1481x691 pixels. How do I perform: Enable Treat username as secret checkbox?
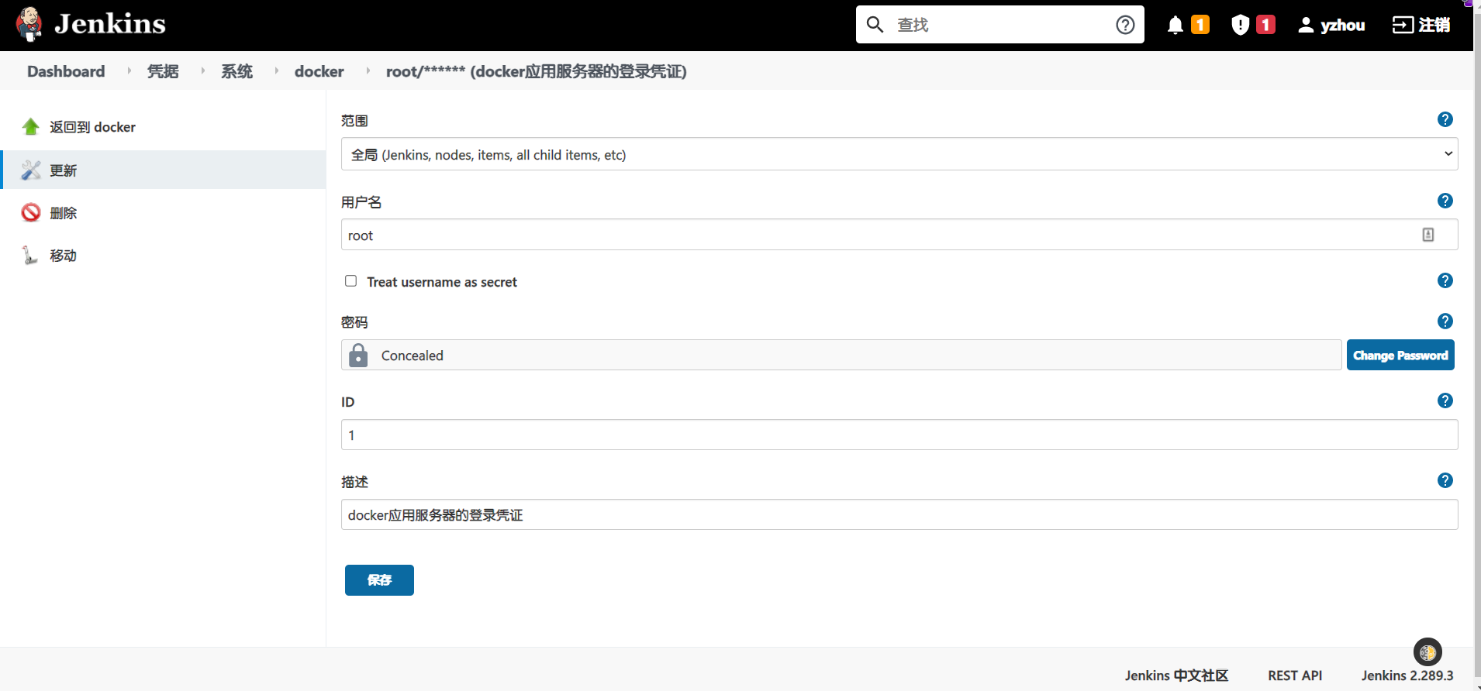pos(351,281)
